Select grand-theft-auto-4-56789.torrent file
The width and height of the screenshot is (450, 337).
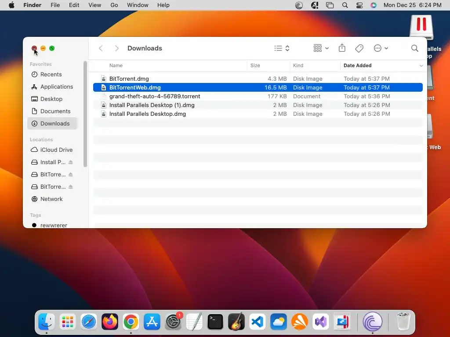tap(258, 96)
